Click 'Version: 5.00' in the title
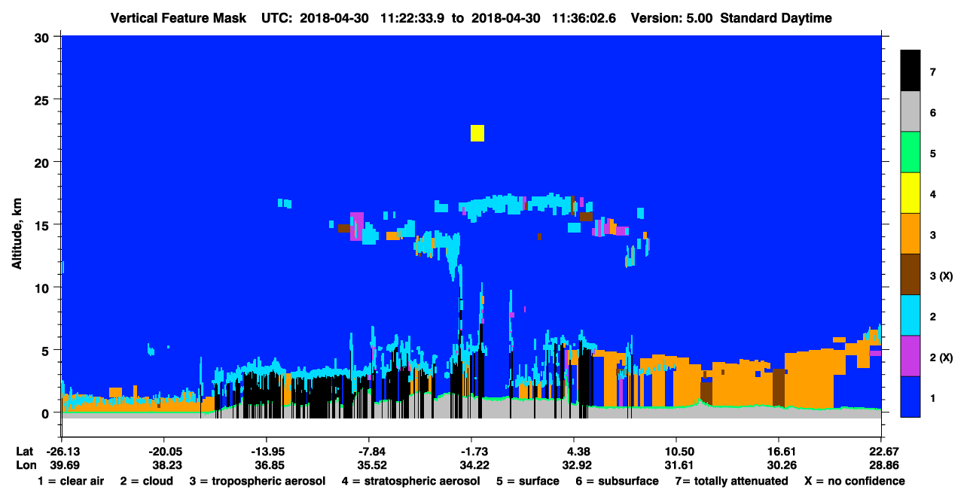979x502 pixels. pyautogui.click(x=672, y=18)
